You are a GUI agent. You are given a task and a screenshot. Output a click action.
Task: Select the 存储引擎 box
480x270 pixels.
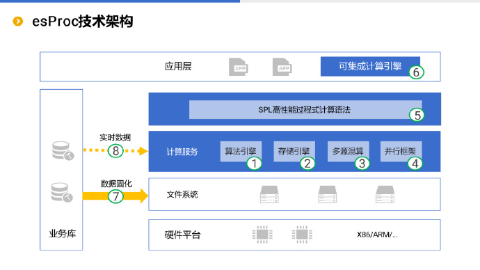coord(294,151)
